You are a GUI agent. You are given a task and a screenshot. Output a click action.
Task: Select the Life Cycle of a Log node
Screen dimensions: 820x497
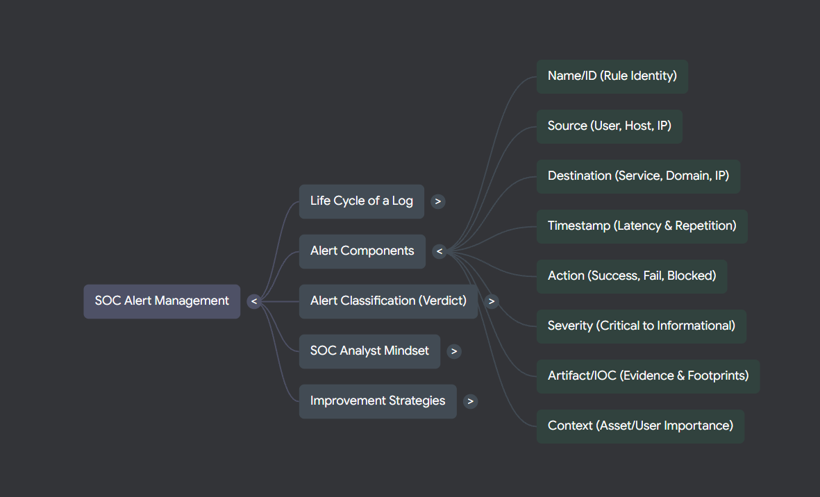[361, 201]
